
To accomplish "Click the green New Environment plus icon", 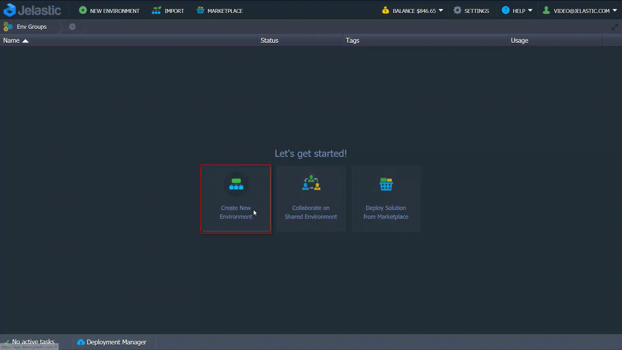I will click(83, 10).
